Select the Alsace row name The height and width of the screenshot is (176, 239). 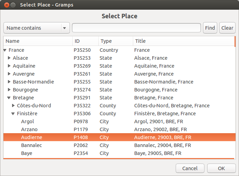pyautogui.click(x=20, y=58)
